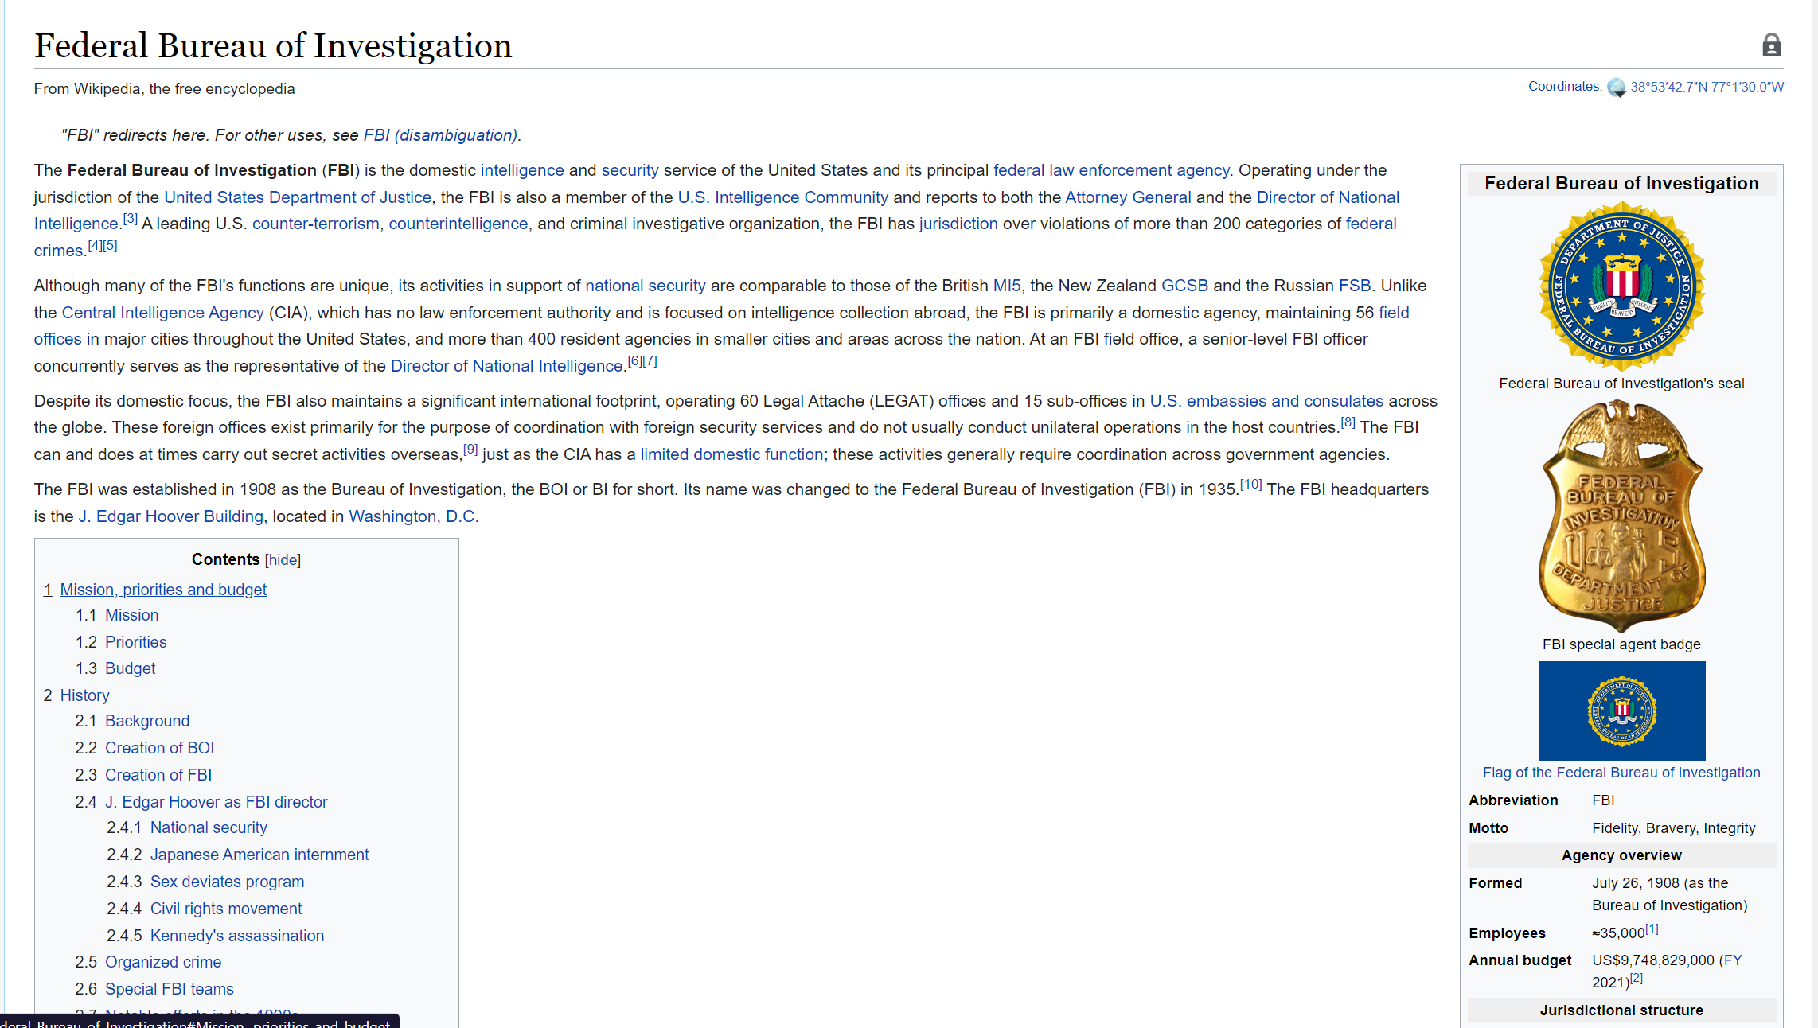Click the infobox 'Jurisdictional structure' header

[1621, 1010]
